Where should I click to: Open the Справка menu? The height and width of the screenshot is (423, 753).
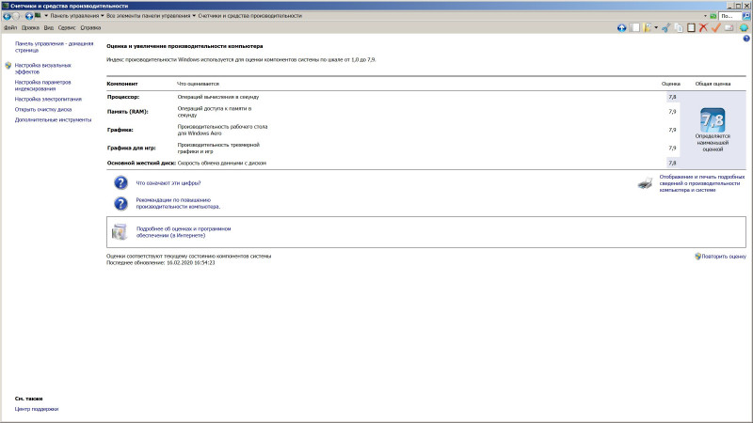pyautogui.click(x=90, y=28)
